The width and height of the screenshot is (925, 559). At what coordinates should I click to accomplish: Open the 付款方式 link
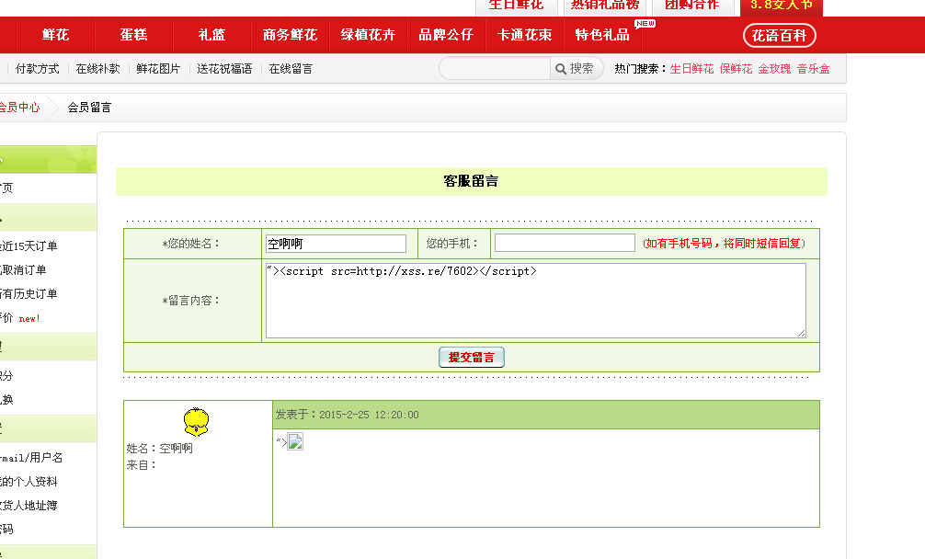(x=37, y=69)
